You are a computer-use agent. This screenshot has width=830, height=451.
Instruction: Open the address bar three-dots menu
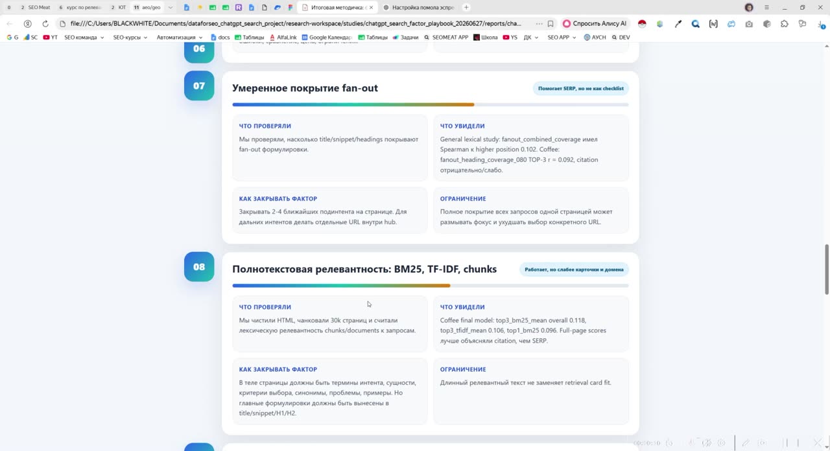coord(539,23)
